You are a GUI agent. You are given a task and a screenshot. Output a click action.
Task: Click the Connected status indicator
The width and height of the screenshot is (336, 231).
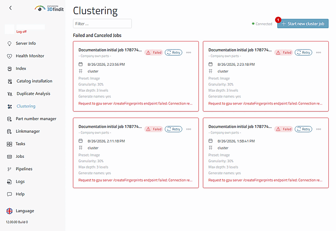[x=262, y=24]
